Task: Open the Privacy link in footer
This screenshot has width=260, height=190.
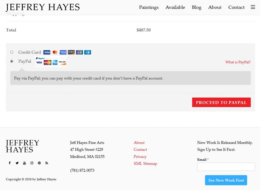Action: click(x=140, y=157)
